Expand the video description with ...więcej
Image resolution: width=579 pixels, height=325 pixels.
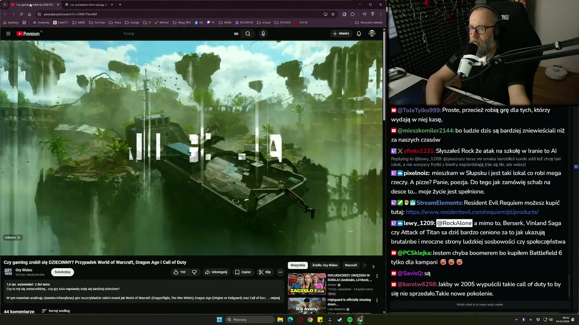coord(274,298)
